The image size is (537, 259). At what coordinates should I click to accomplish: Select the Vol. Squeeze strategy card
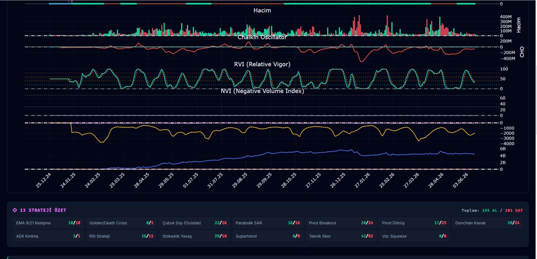click(415, 236)
